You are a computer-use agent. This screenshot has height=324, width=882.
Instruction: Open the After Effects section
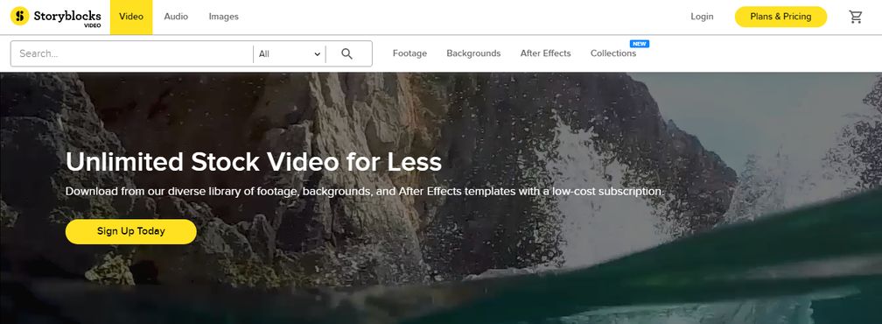coord(546,53)
